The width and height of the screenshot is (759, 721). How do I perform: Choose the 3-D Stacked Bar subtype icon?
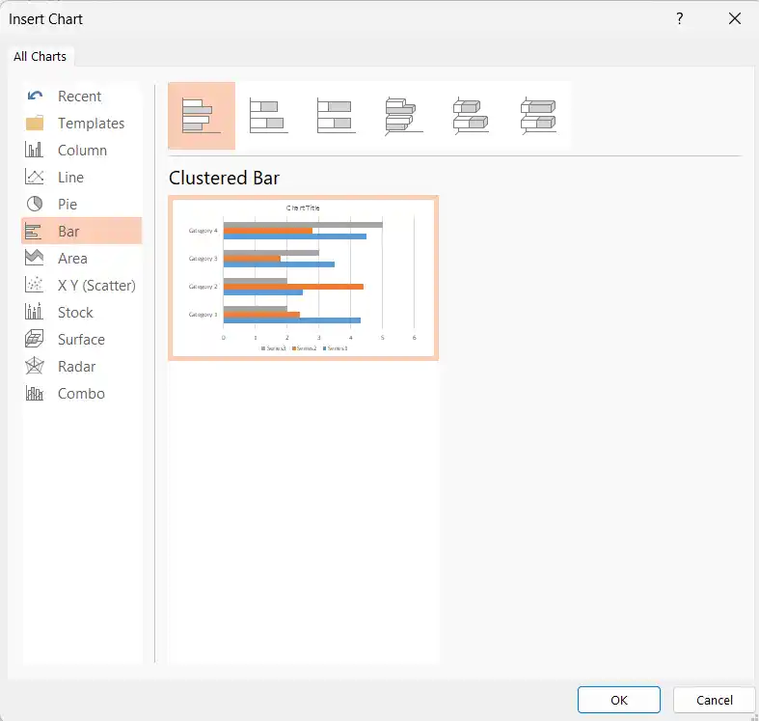[x=471, y=116]
